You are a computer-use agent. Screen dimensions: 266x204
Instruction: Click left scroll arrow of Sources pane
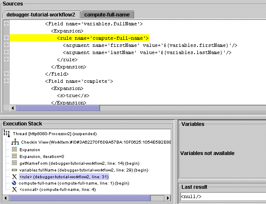point(13,108)
